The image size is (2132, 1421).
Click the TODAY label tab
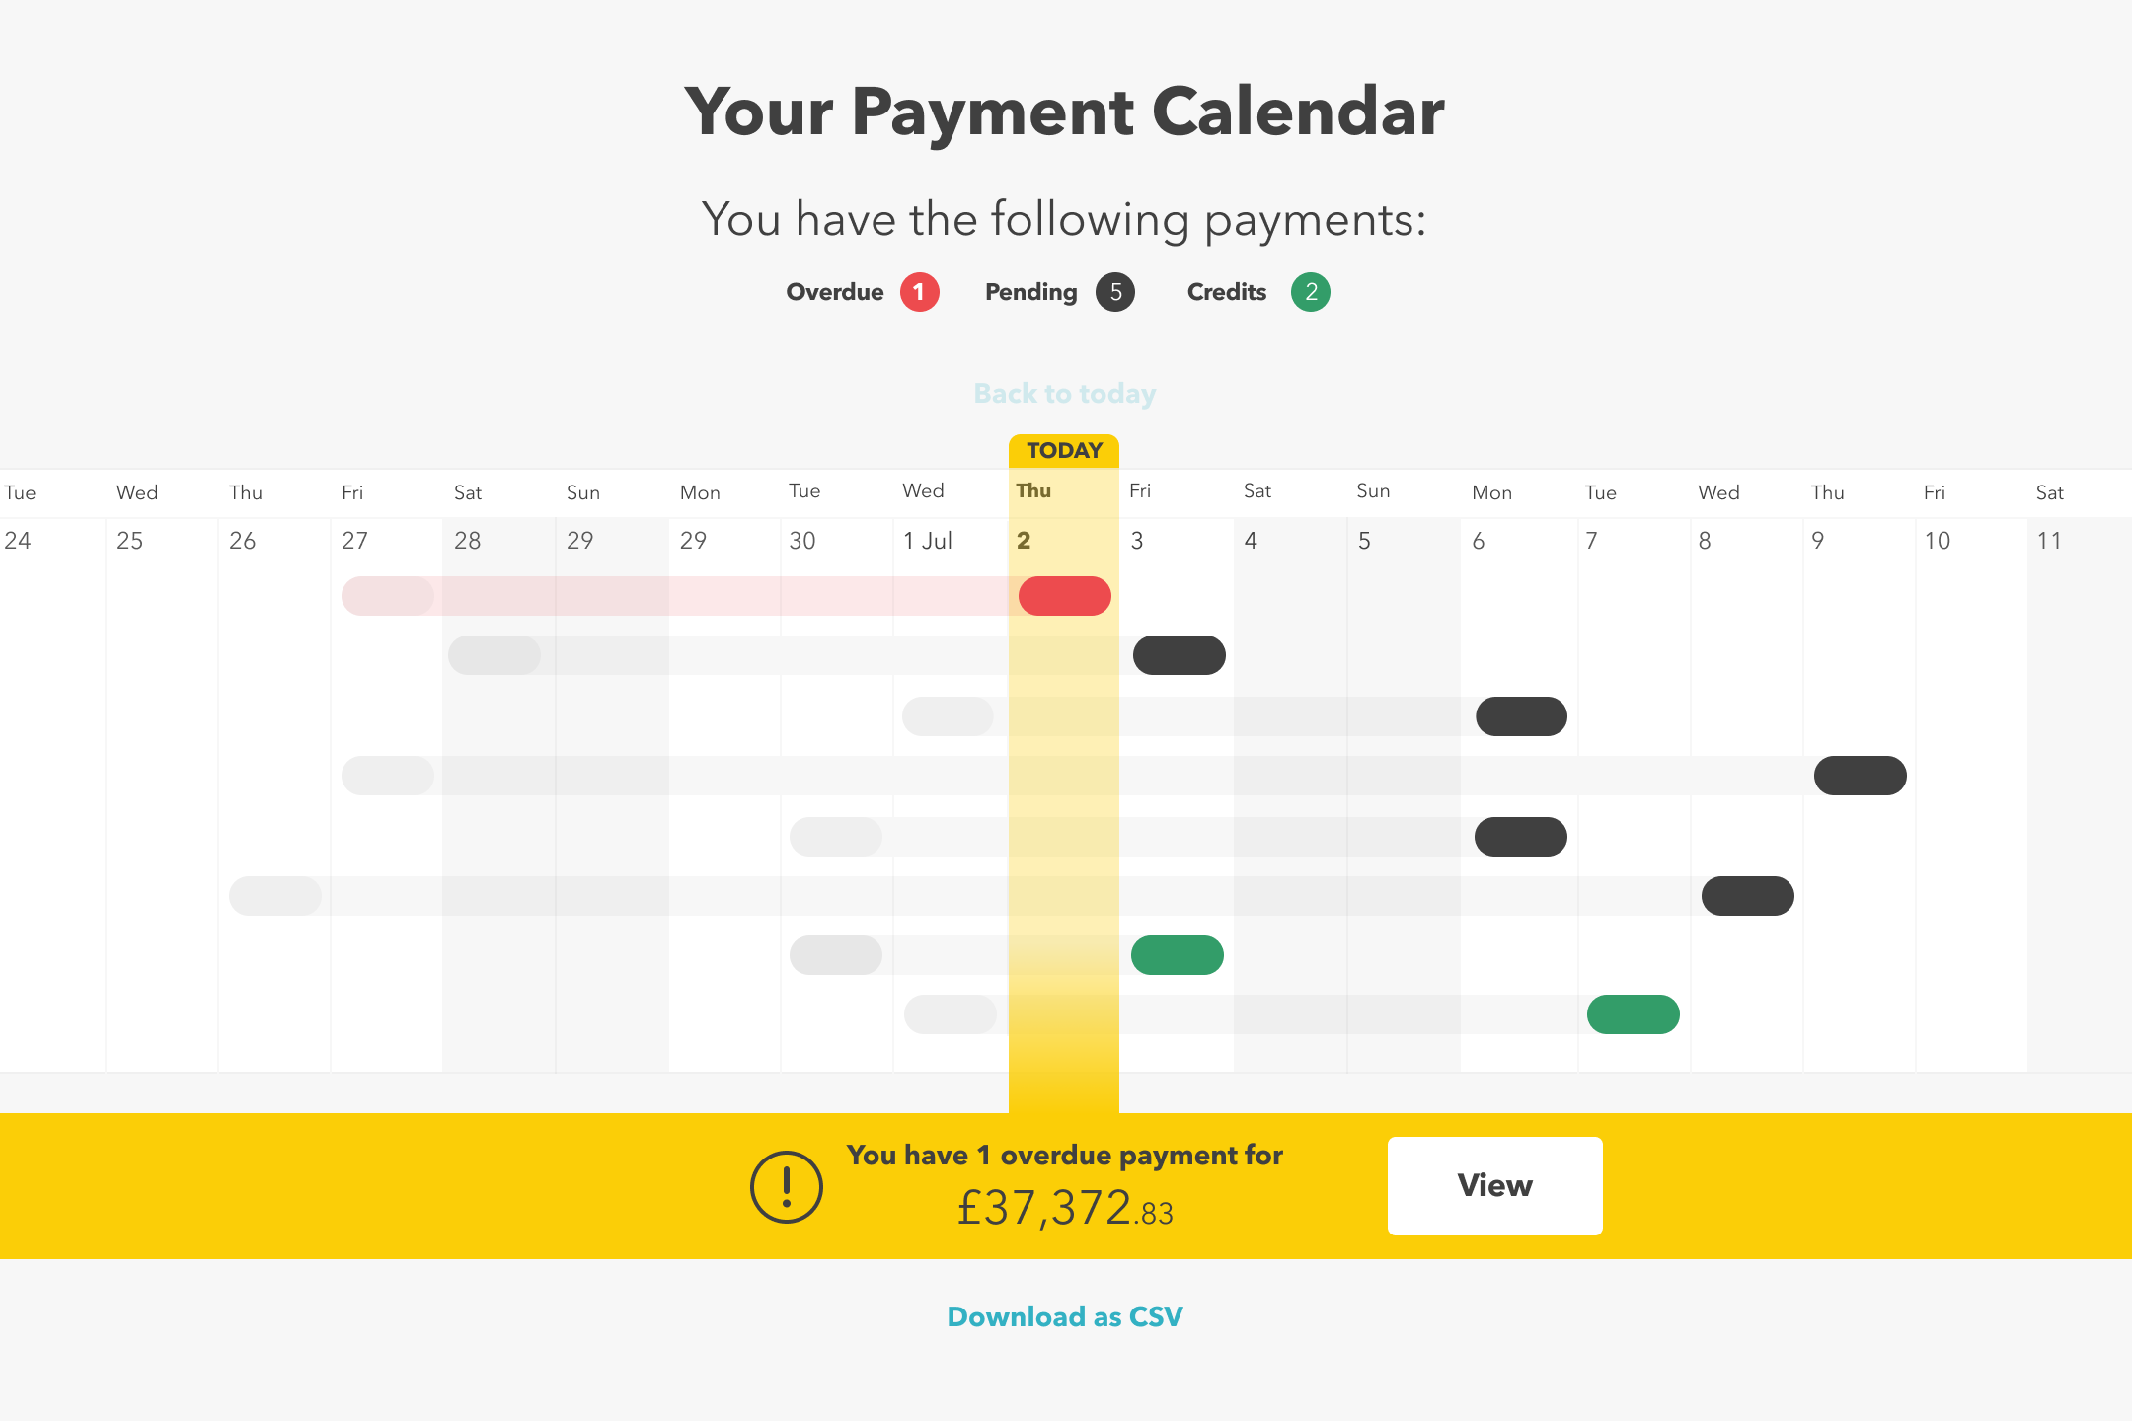pos(1064,451)
